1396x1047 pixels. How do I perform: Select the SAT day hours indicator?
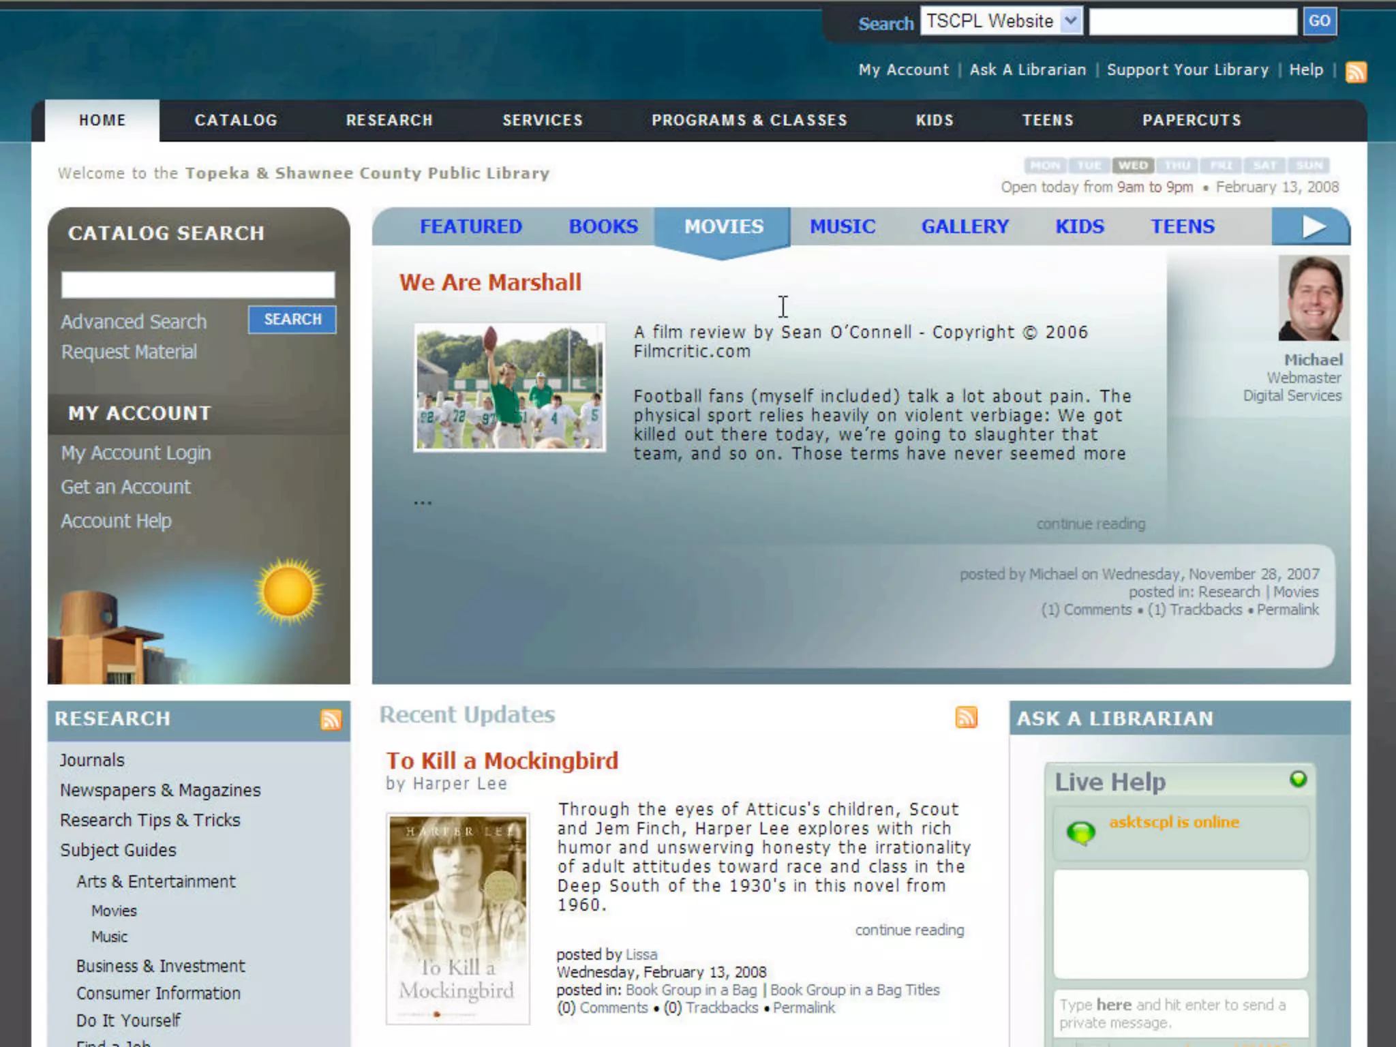(1264, 166)
